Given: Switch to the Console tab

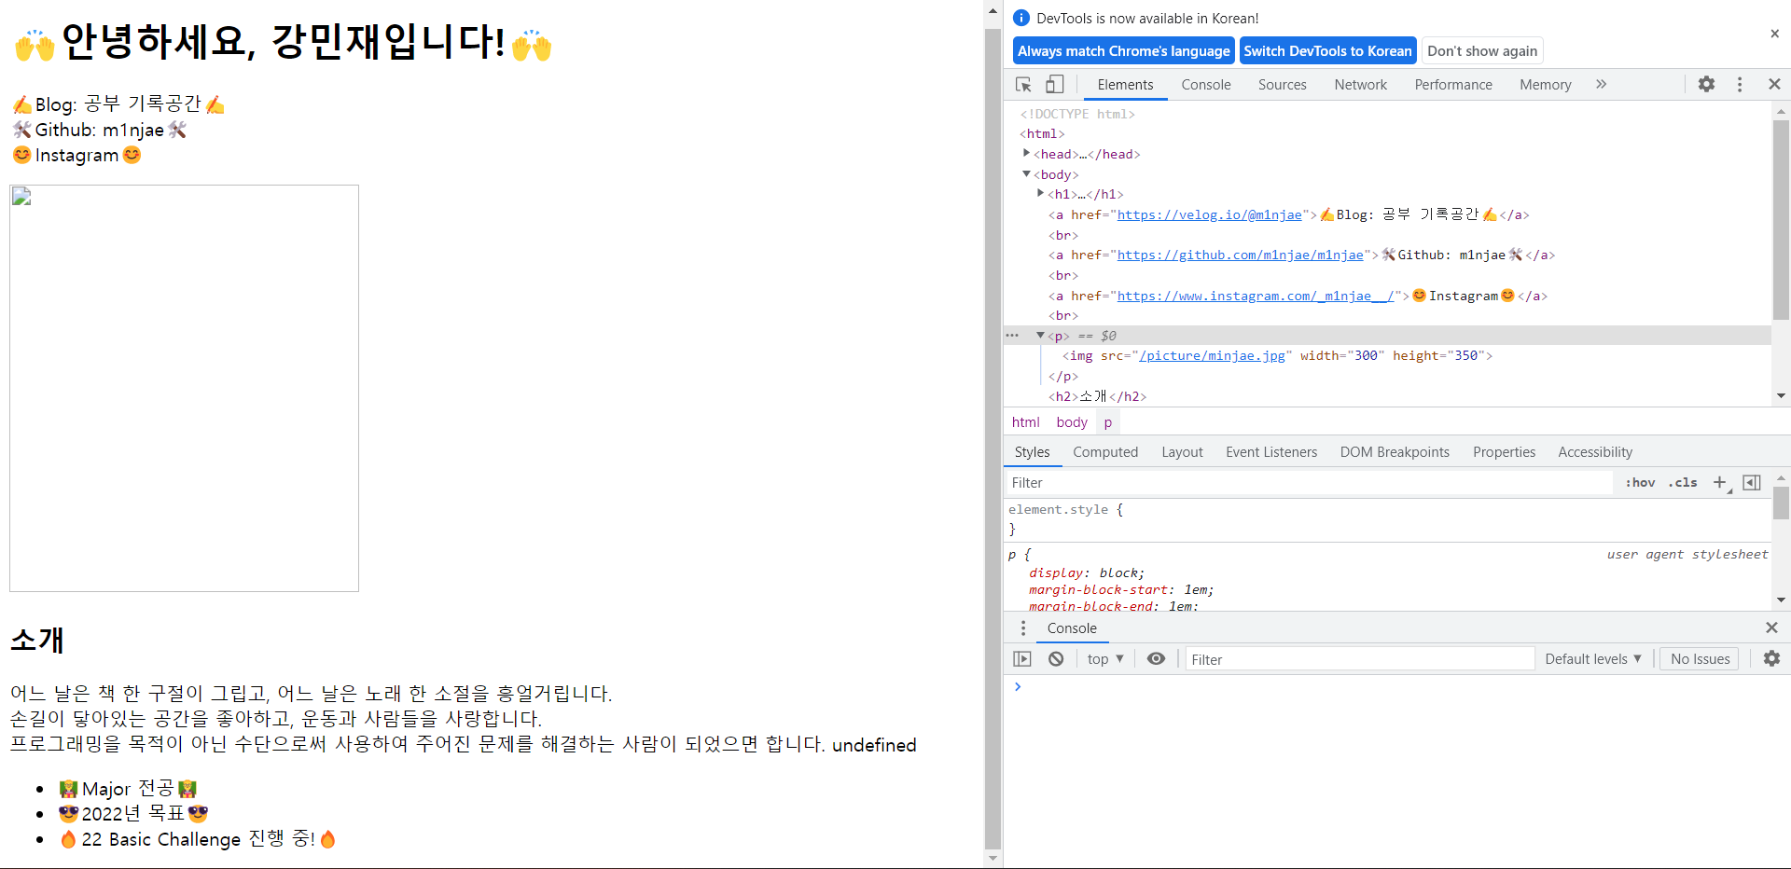Looking at the screenshot, I should pyautogui.click(x=1206, y=85).
